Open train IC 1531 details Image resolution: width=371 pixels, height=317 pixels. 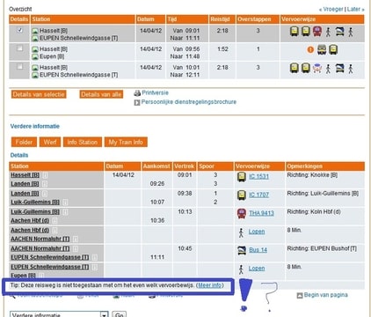coord(258,176)
